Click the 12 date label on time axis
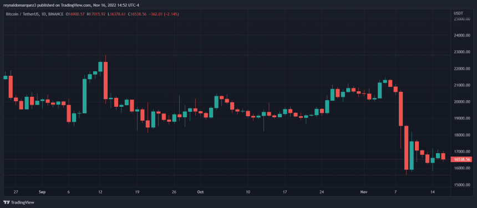The image size is (477, 208). (x=100, y=192)
